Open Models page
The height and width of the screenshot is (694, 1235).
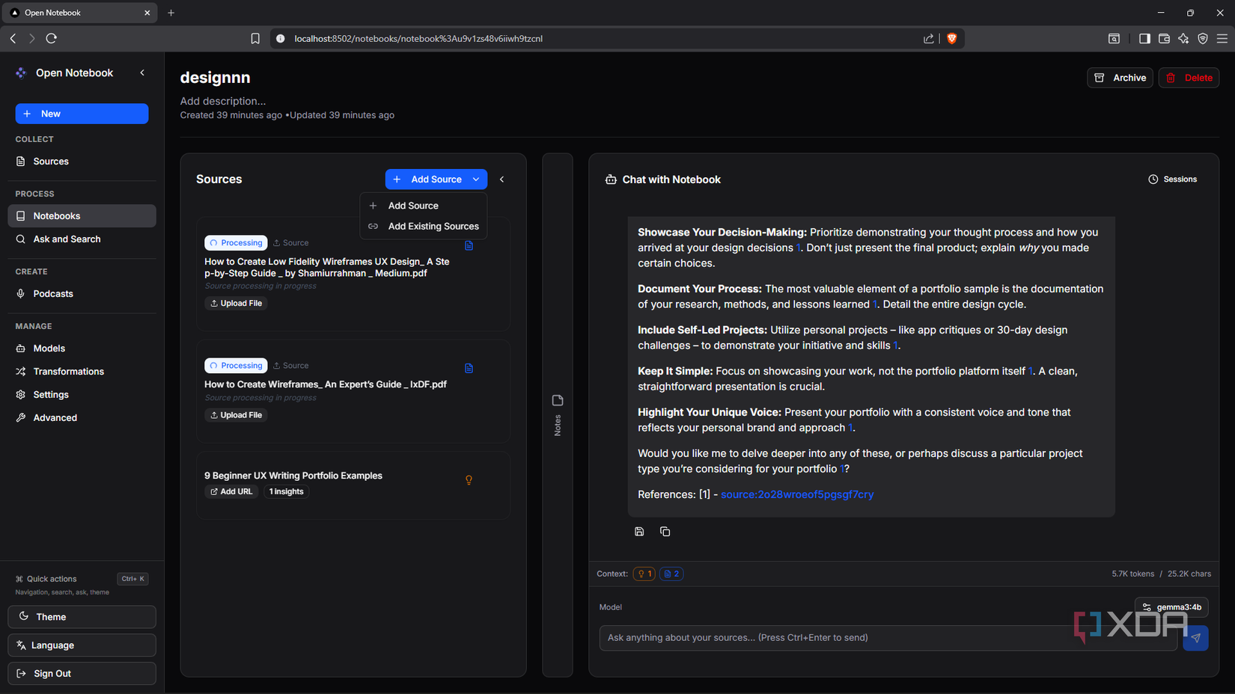(82, 348)
